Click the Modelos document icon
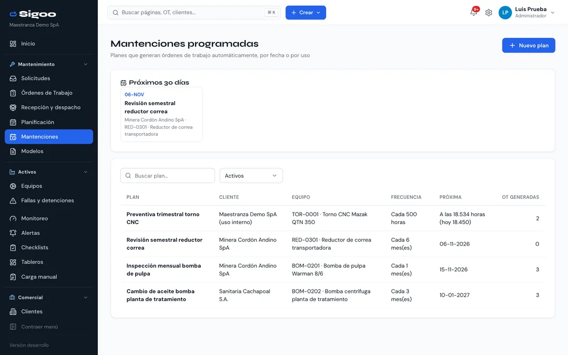This screenshot has width=568, height=355. pyautogui.click(x=13, y=151)
